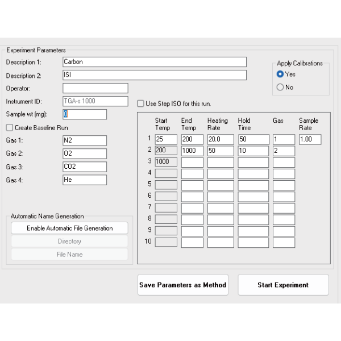The height and width of the screenshot is (341, 341).
Task: Edit the step 1 Heating Rate field
Action: pos(221,139)
